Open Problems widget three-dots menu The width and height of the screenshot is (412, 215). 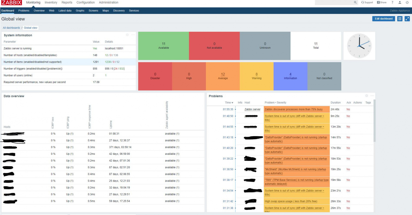[372, 96]
